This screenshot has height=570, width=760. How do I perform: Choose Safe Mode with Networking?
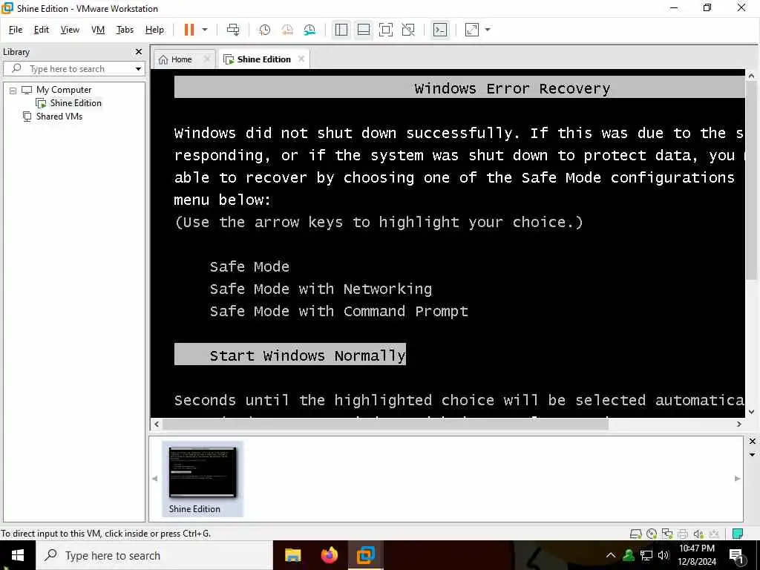pos(321,289)
